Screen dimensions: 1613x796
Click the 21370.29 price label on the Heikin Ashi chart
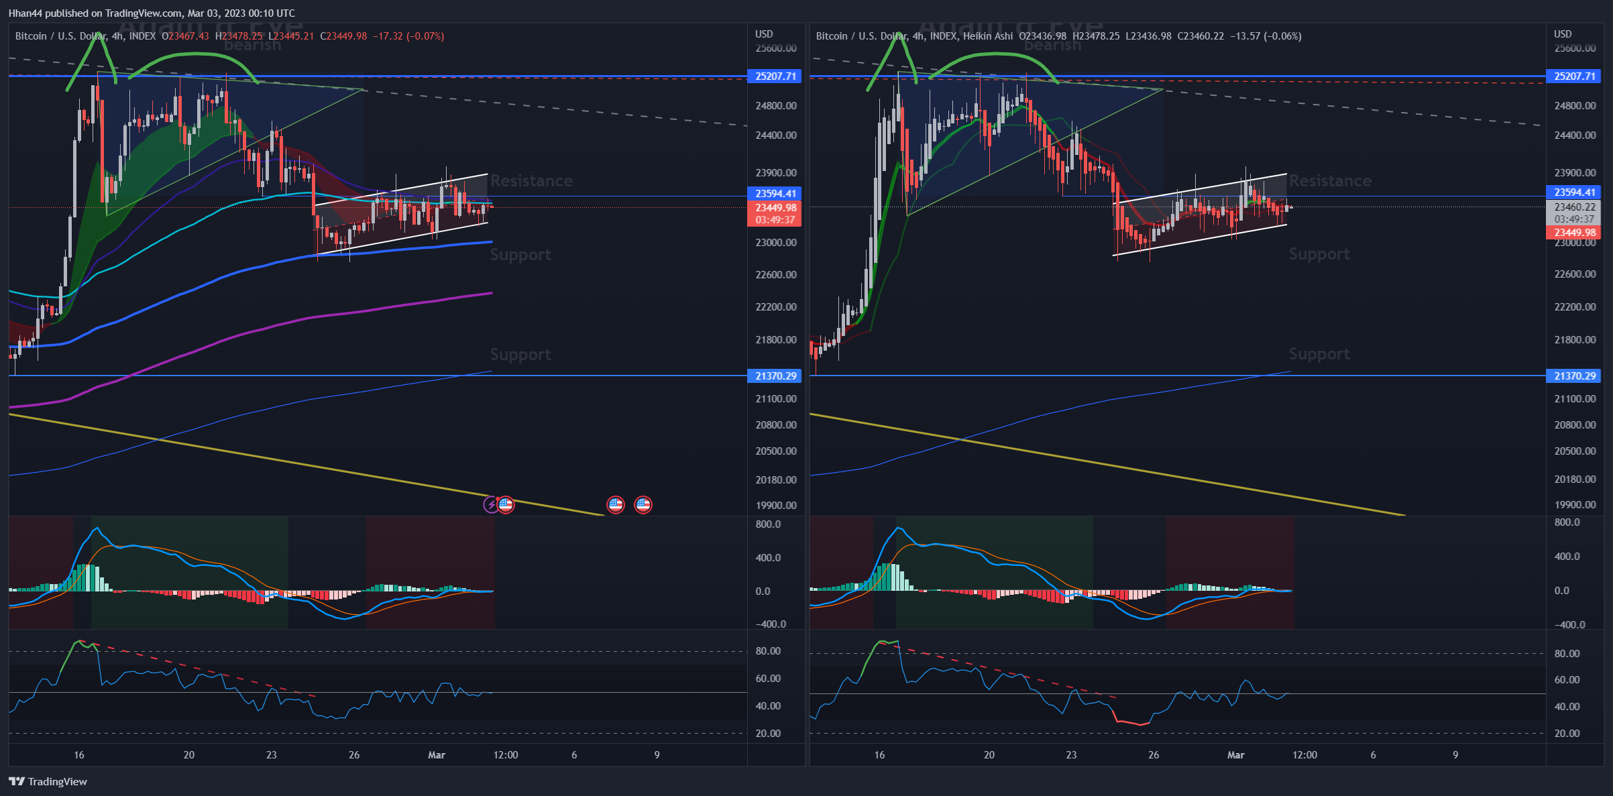click(1575, 376)
